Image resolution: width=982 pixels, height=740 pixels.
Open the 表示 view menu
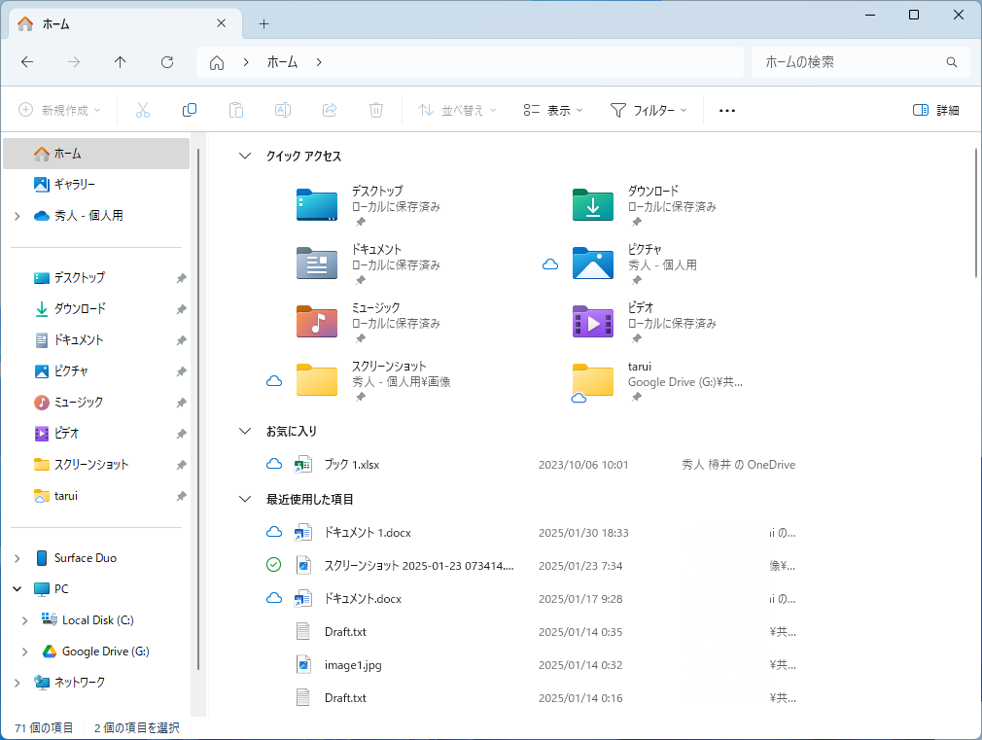point(552,110)
